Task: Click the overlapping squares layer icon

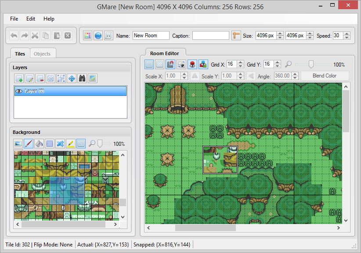Action: pos(61,78)
